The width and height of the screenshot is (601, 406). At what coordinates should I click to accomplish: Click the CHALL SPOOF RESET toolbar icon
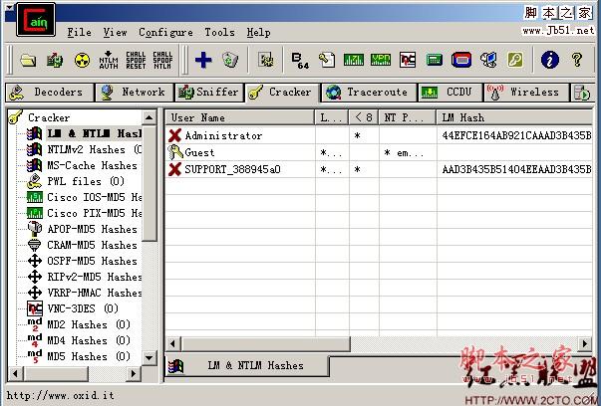136,60
